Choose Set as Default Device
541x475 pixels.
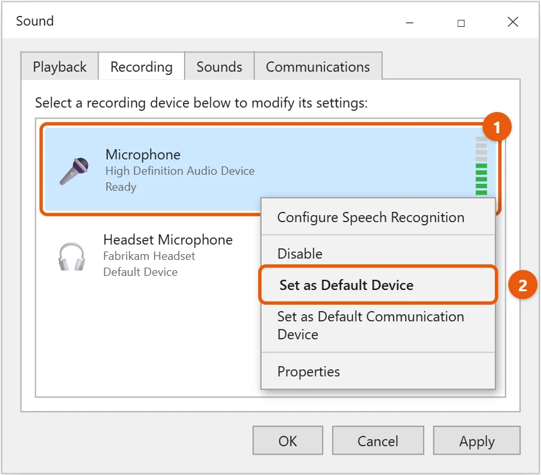coord(378,285)
